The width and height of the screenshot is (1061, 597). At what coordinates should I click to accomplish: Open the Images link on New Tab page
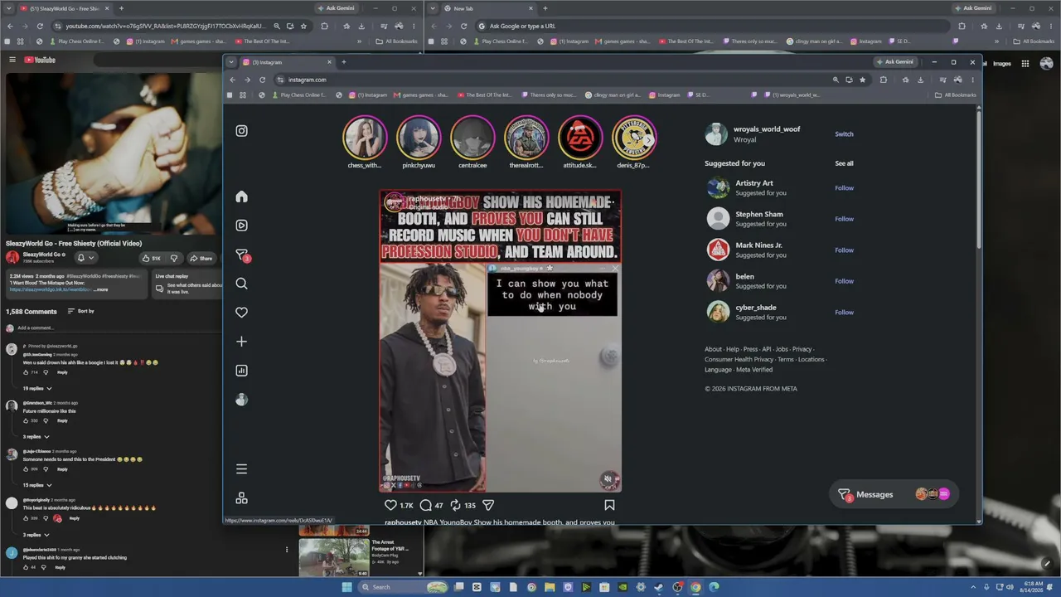point(1002,63)
